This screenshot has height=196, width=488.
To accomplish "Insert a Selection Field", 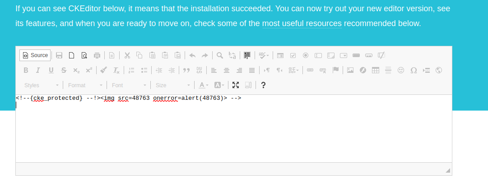I will click(343, 55).
